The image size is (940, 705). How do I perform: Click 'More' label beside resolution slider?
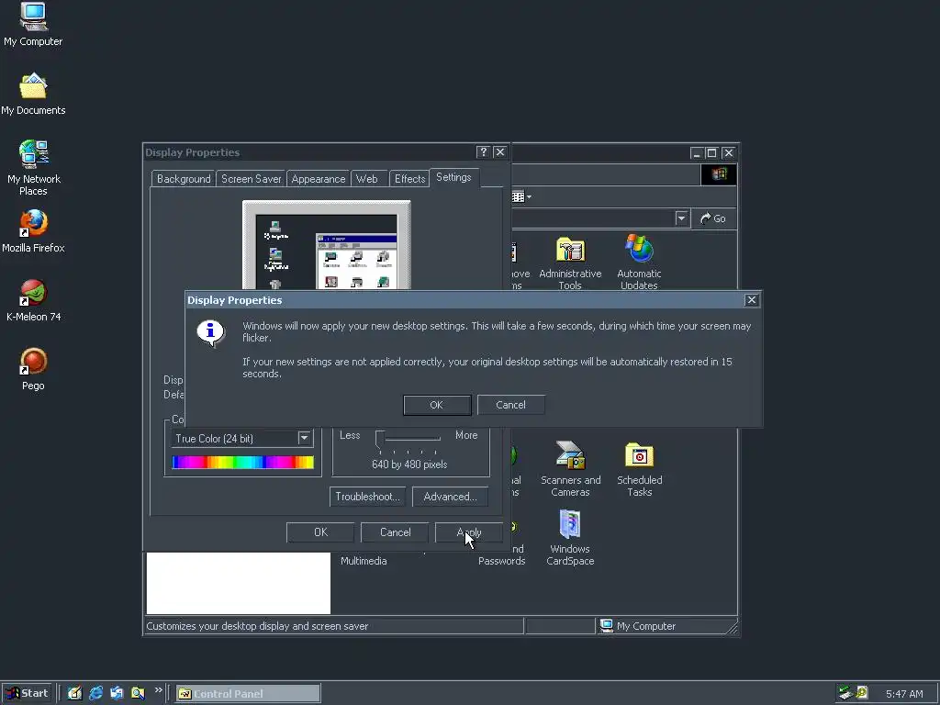(466, 435)
